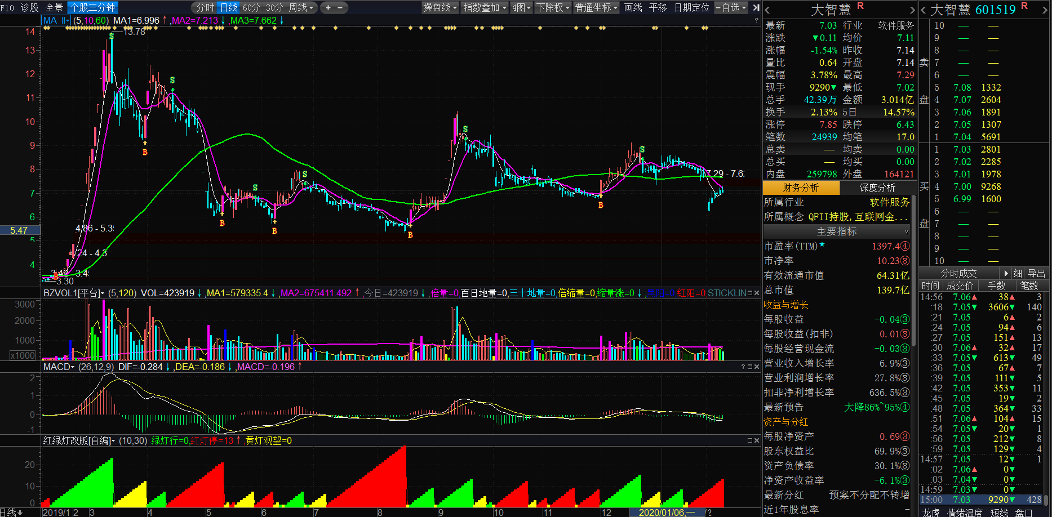Click the 手数 column header
The width and height of the screenshot is (1052, 517).
coord(997,286)
